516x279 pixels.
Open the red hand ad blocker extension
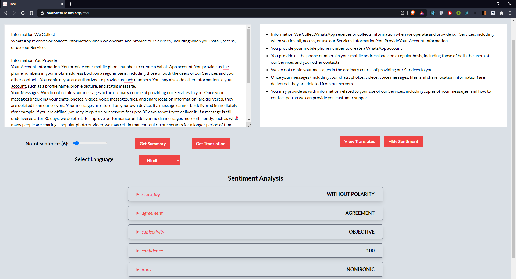coord(450,13)
